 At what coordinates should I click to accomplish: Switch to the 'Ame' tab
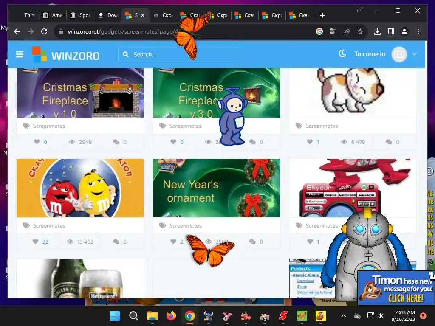pyautogui.click(x=53, y=15)
